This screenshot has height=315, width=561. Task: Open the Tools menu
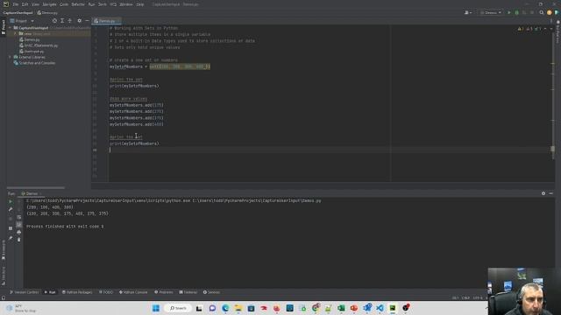click(x=103, y=4)
